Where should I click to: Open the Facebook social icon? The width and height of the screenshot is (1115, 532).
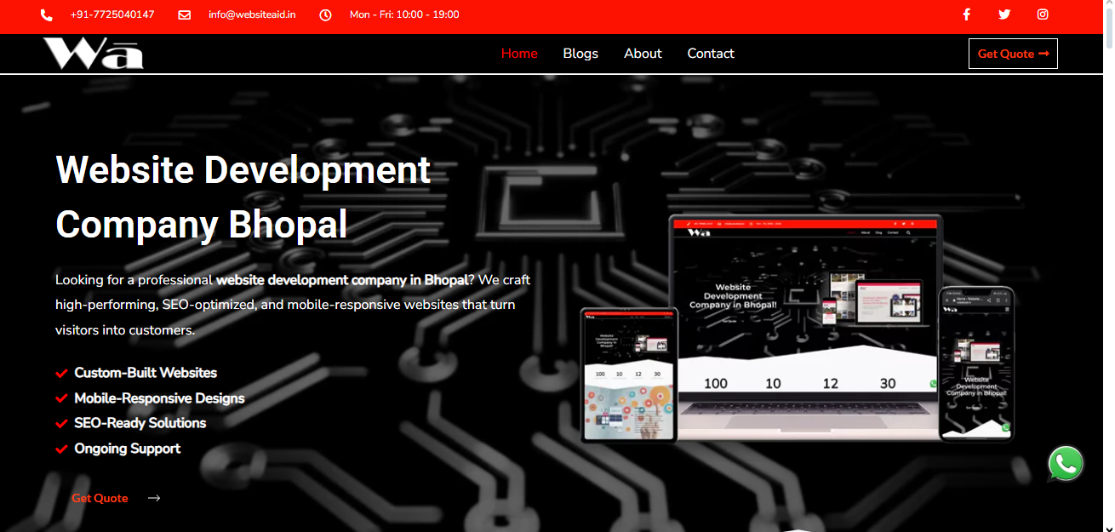pyautogui.click(x=966, y=14)
